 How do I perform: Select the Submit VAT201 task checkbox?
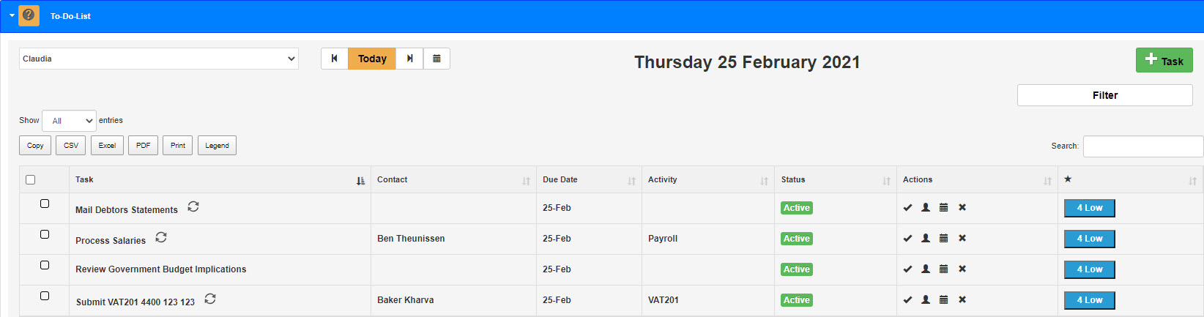pos(45,296)
